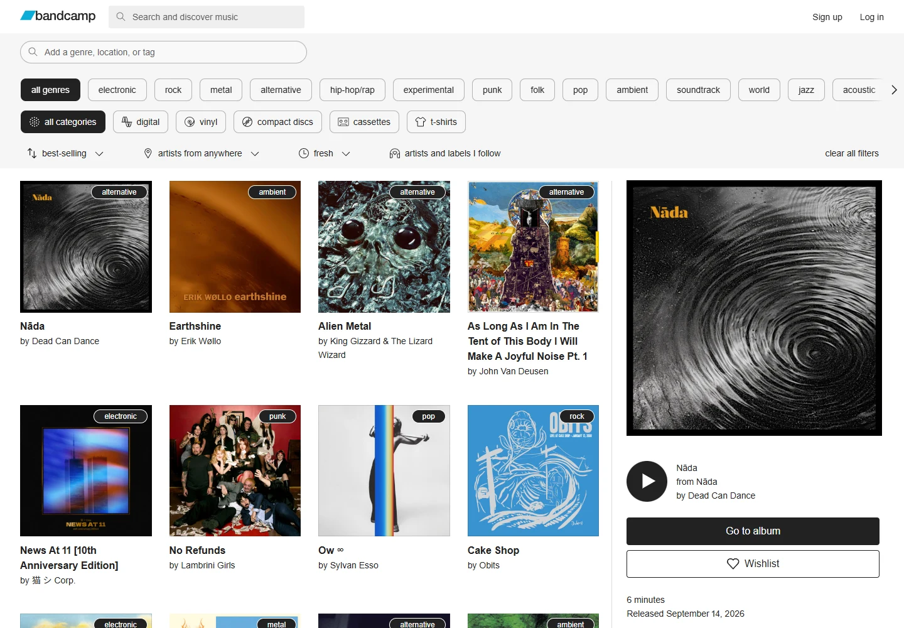
Task: Click the sort arrows icon beside best-selling
Action: pyautogui.click(x=32, y=153)
